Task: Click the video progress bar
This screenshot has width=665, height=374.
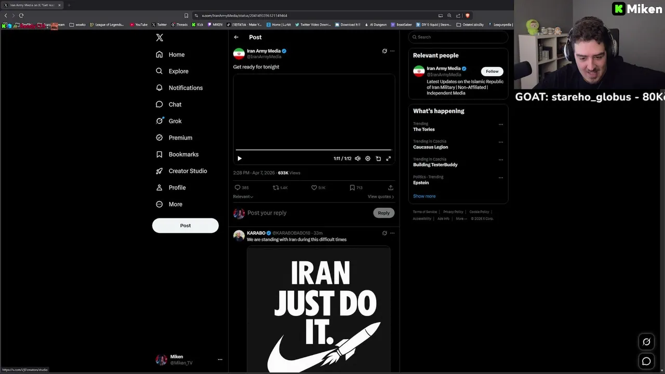Action: [x=314, y=150]
